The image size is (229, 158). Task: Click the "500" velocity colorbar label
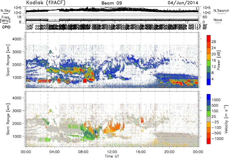[x=215, y=106]
